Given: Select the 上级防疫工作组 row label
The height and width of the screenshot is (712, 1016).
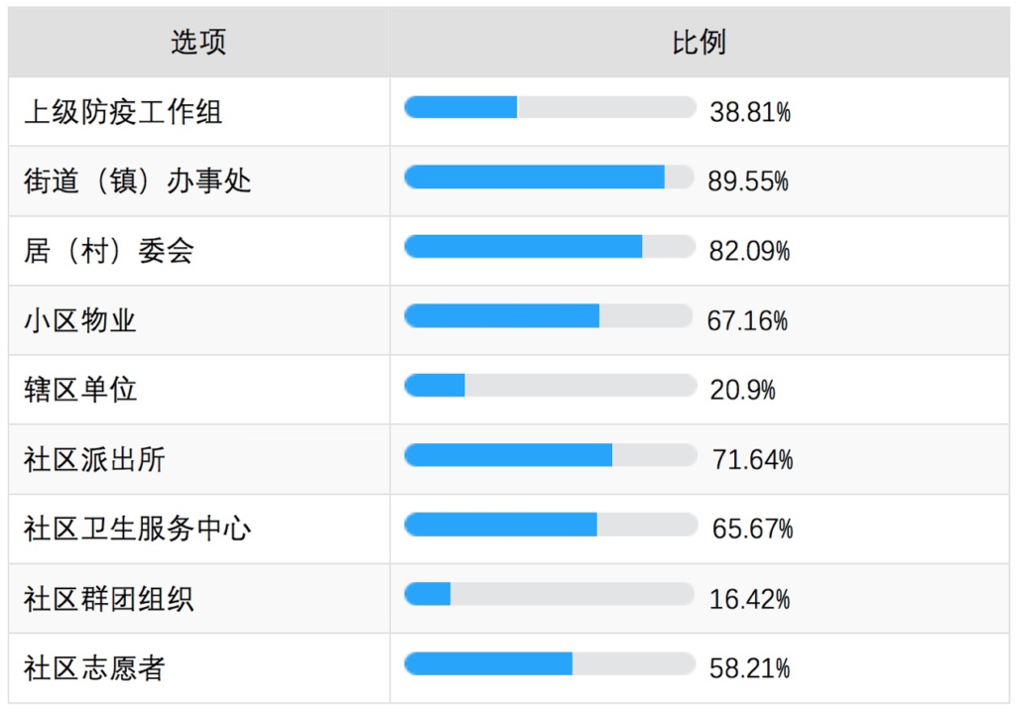Looking at the screenshot, I should point(123,112).
